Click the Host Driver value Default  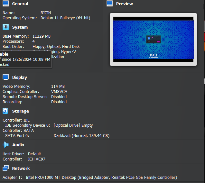(34, 154)
